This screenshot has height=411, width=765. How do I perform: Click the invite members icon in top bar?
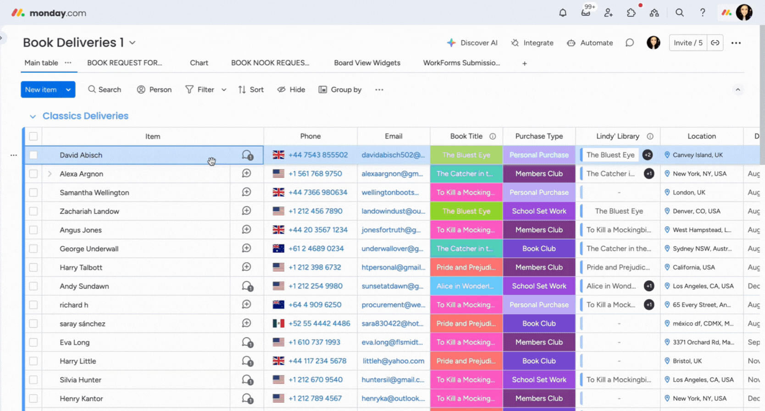point(609,13)
